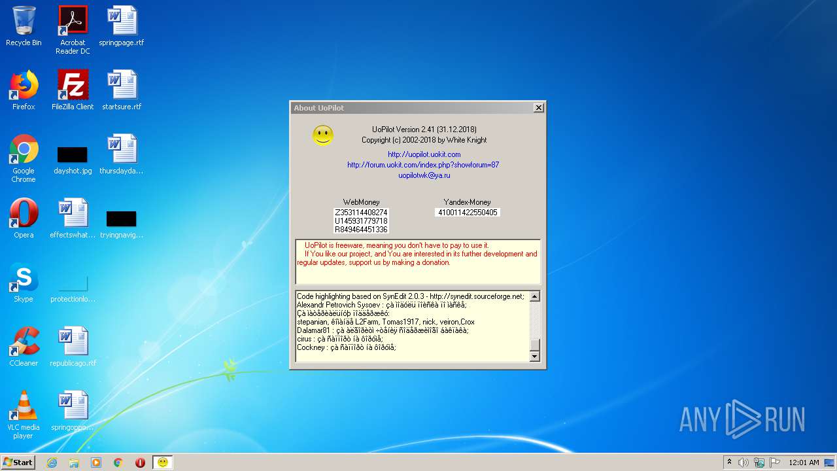
Task: Select WebMoney number R849464451336
Action: [361, 230]
